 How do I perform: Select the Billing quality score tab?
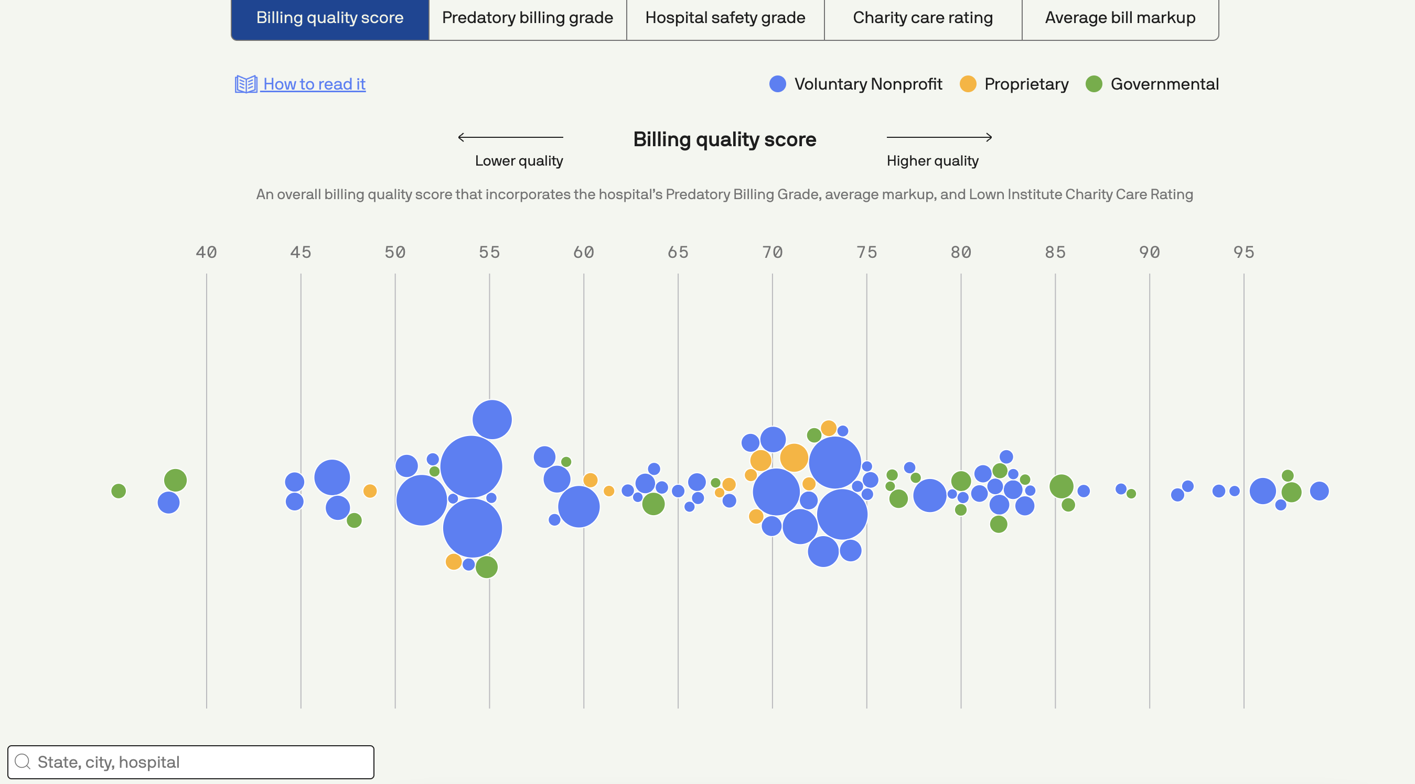point(329,18)
